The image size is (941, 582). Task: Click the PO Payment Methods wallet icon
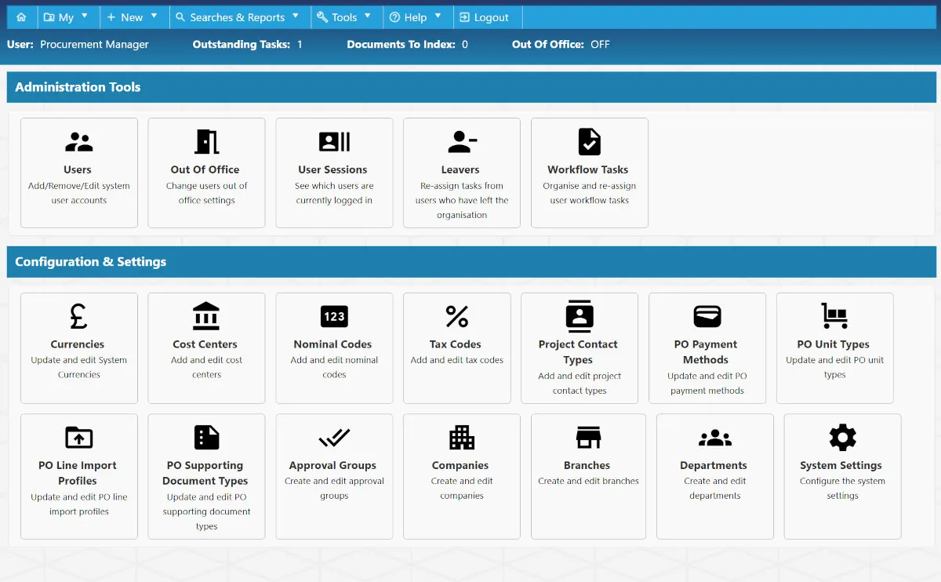pos(707,316)
